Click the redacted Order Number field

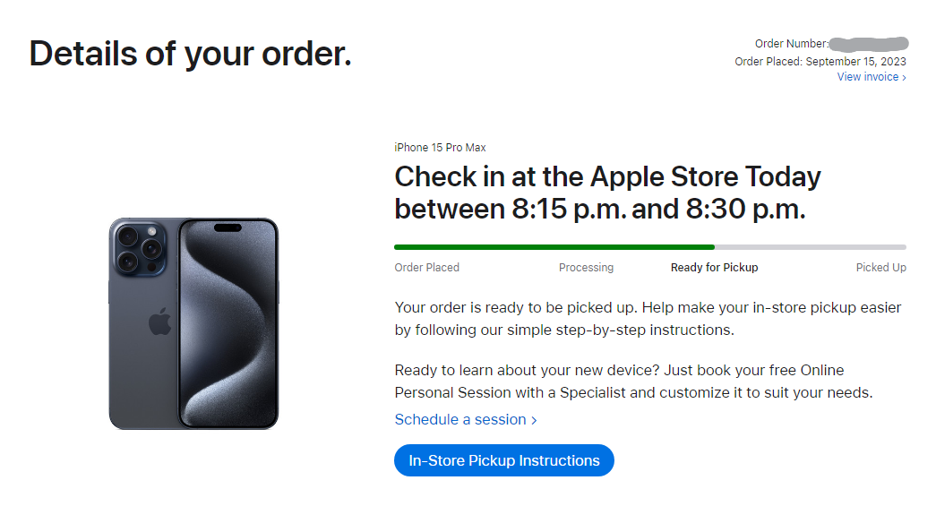coord(869,44)
